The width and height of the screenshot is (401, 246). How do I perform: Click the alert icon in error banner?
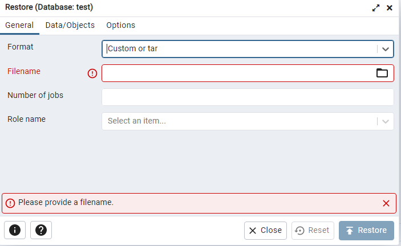[x=10, y=203]
